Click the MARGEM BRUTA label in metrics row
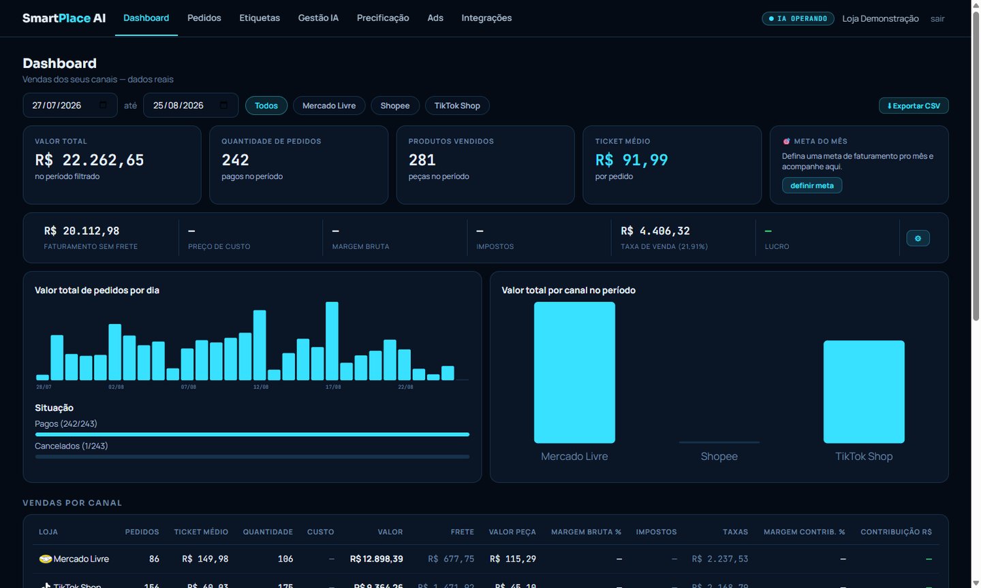This screenshot has height=588, width=981. click(x=360, y=246)
